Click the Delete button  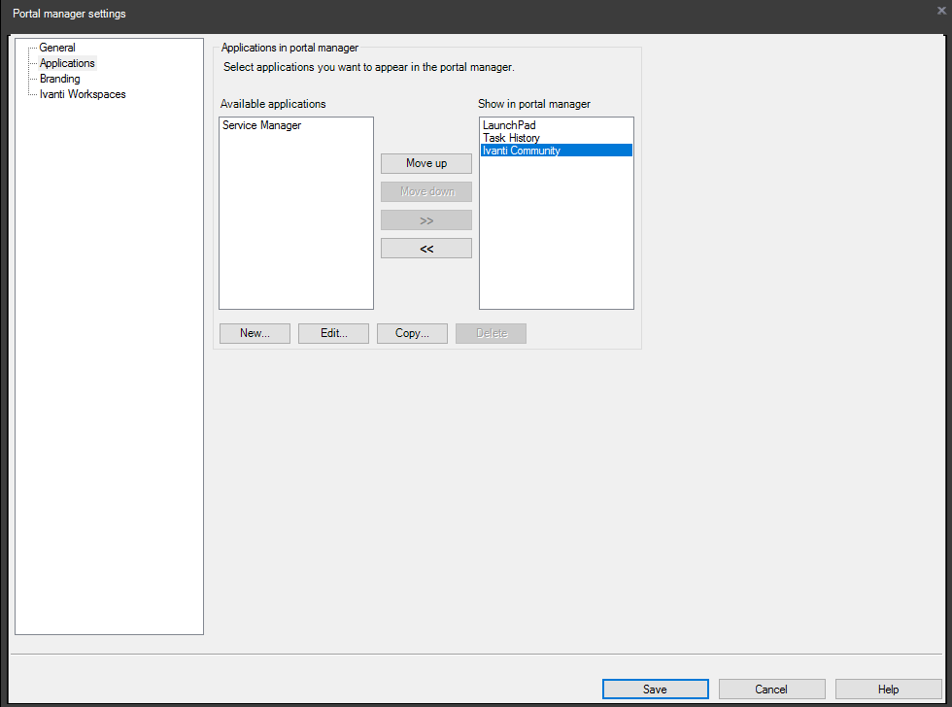(491, 333)
